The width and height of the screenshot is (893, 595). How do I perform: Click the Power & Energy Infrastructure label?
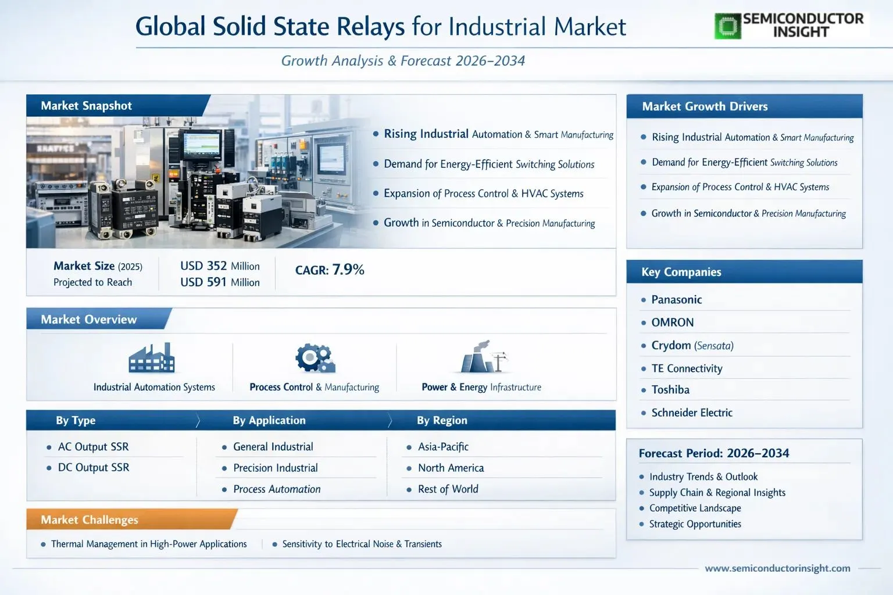coord(481,387)
